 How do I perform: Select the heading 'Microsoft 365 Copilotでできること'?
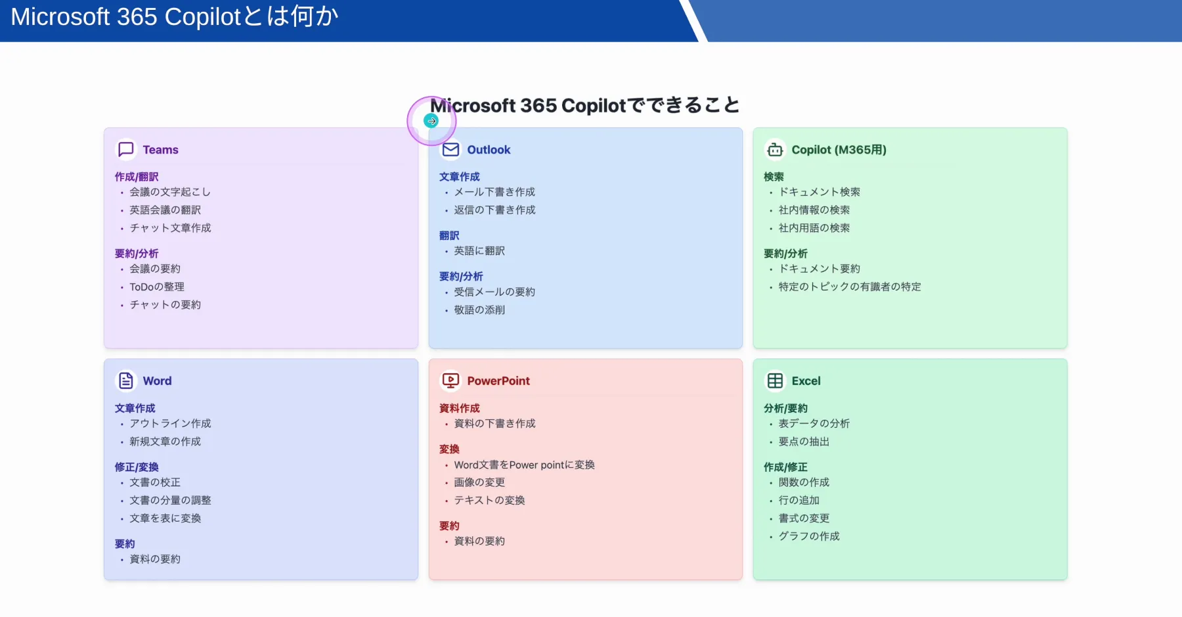(585, 105)
